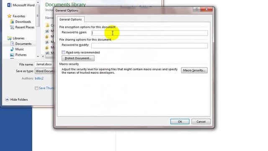
Task: Open Downloads folder in sidebar
Action: [x=23, y=22]
